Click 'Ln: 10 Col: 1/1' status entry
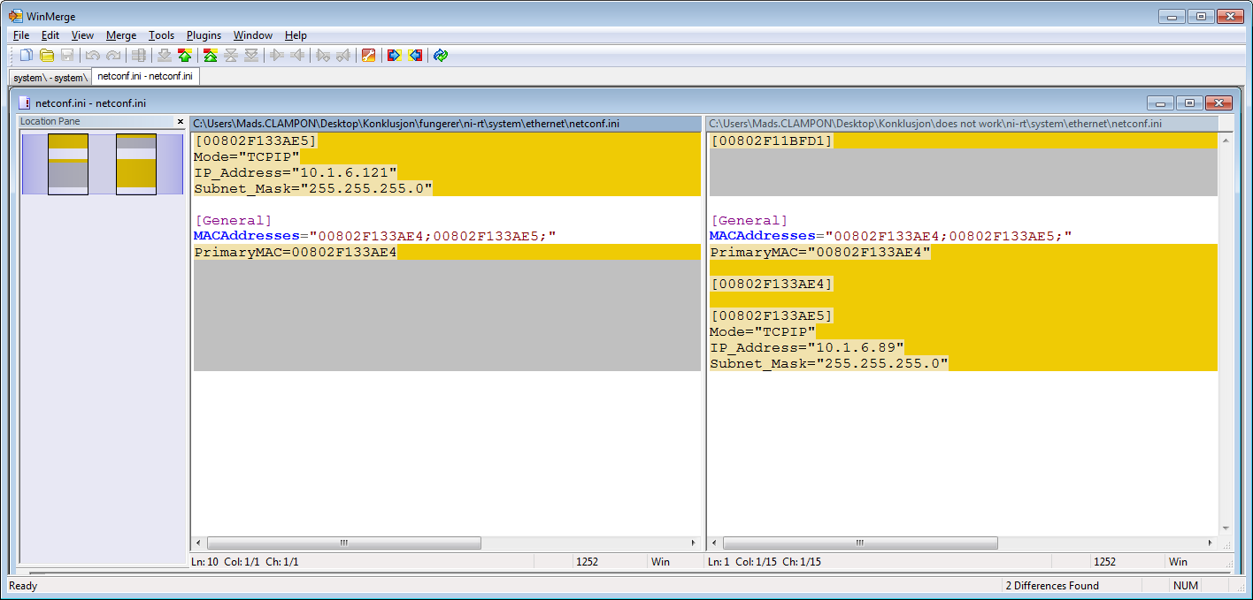This screenshot has height=600, width=1253. click(x=245, y=562)
